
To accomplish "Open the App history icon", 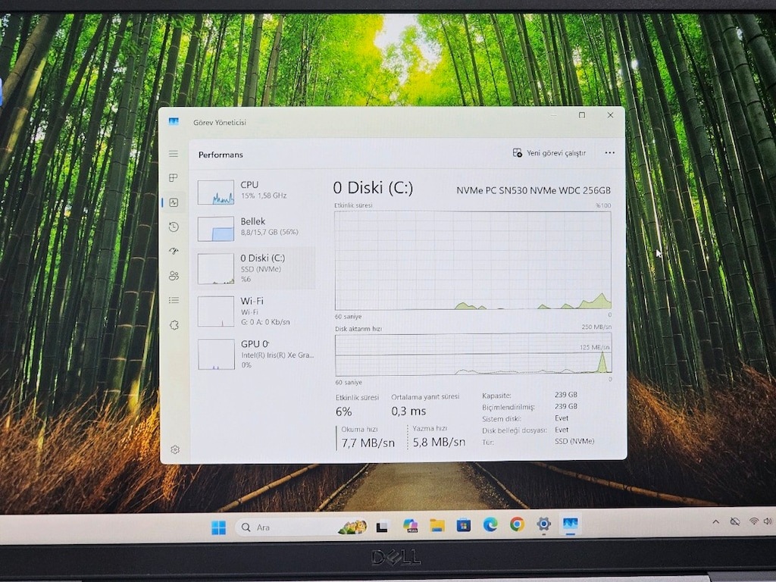I will click(x=174, y=227).
